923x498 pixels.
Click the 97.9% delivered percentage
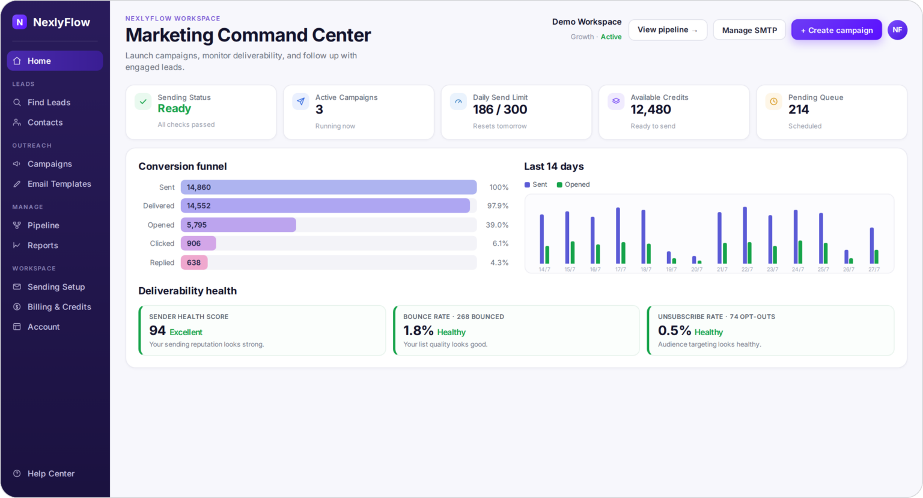click(498, 205)
